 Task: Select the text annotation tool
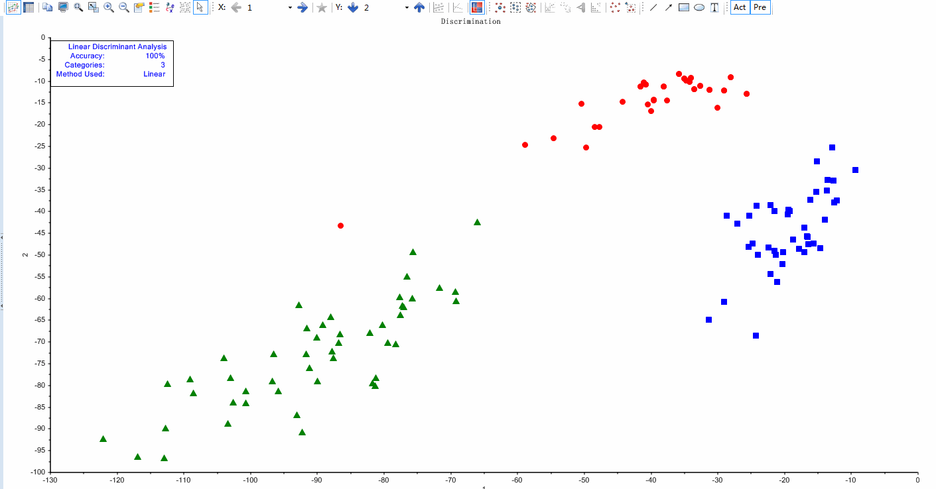click(x=714, y=7)
